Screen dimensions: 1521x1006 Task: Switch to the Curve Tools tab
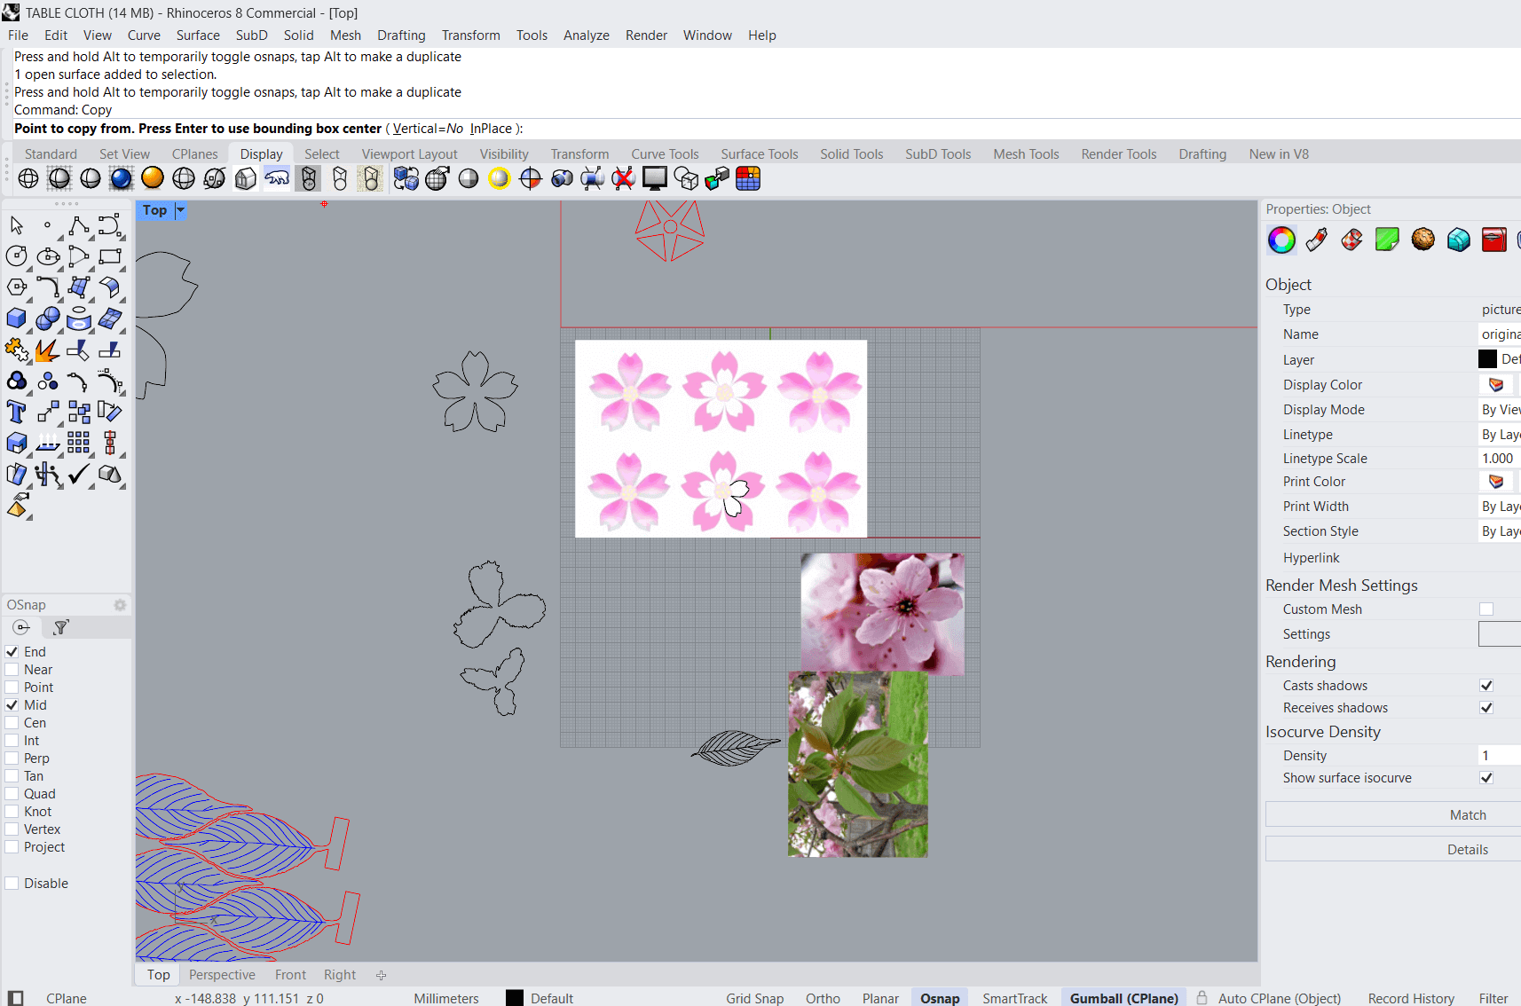[x=665, y=154]
